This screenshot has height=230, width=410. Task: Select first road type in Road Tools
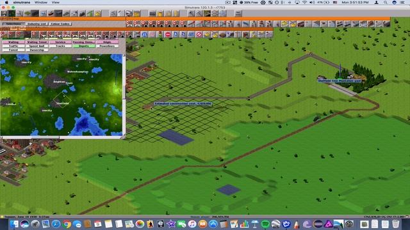click(x=4, y=34)
